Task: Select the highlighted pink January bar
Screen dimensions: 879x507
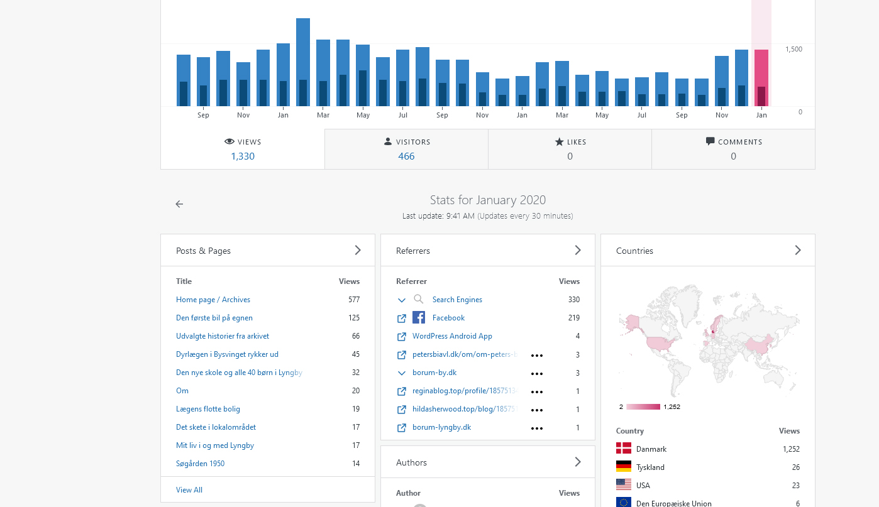Action: (x=761, y=78)
